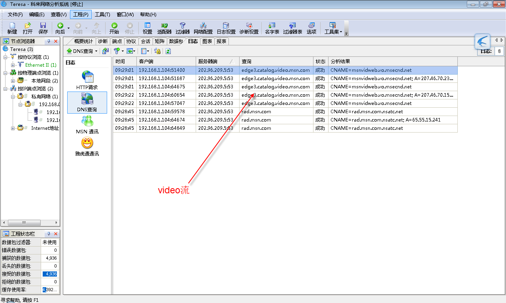This screenshot has height=303, width=506.
Task: Click the lock icon on the log toolbar
Action: [157, 51]
